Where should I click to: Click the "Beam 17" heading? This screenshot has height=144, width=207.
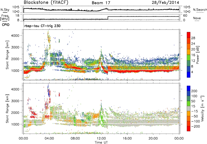click(101, 3)
